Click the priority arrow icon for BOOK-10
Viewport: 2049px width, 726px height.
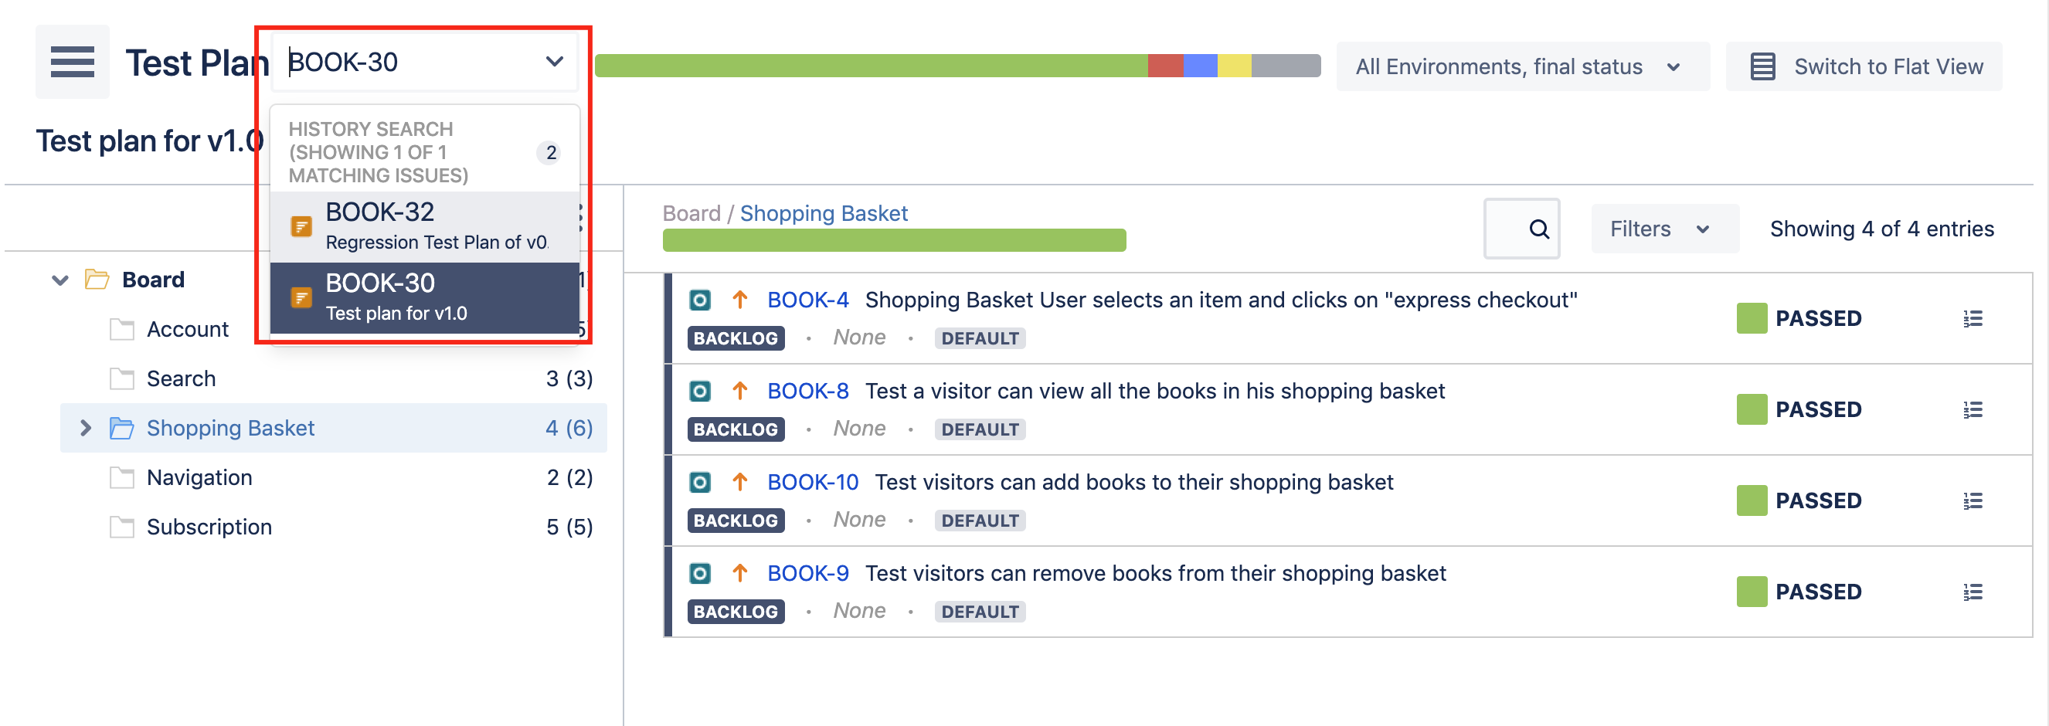(x=739, y=482)
